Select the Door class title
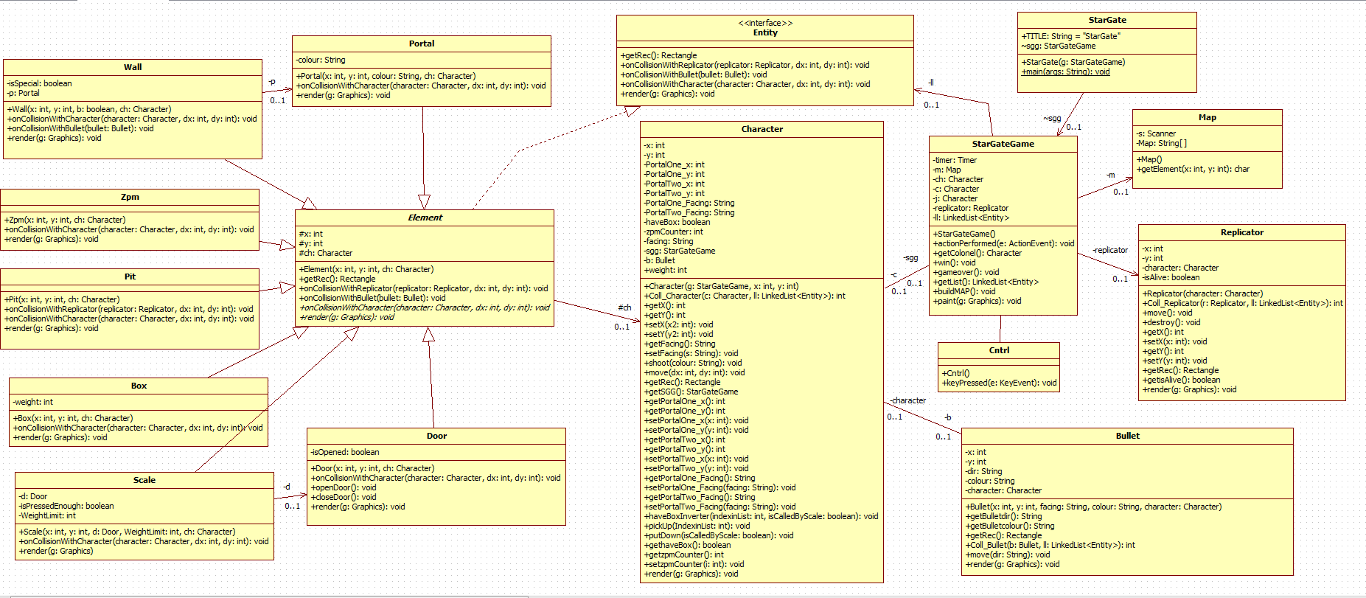Screen dimensions: 1366x598 (x=436, y=436)
